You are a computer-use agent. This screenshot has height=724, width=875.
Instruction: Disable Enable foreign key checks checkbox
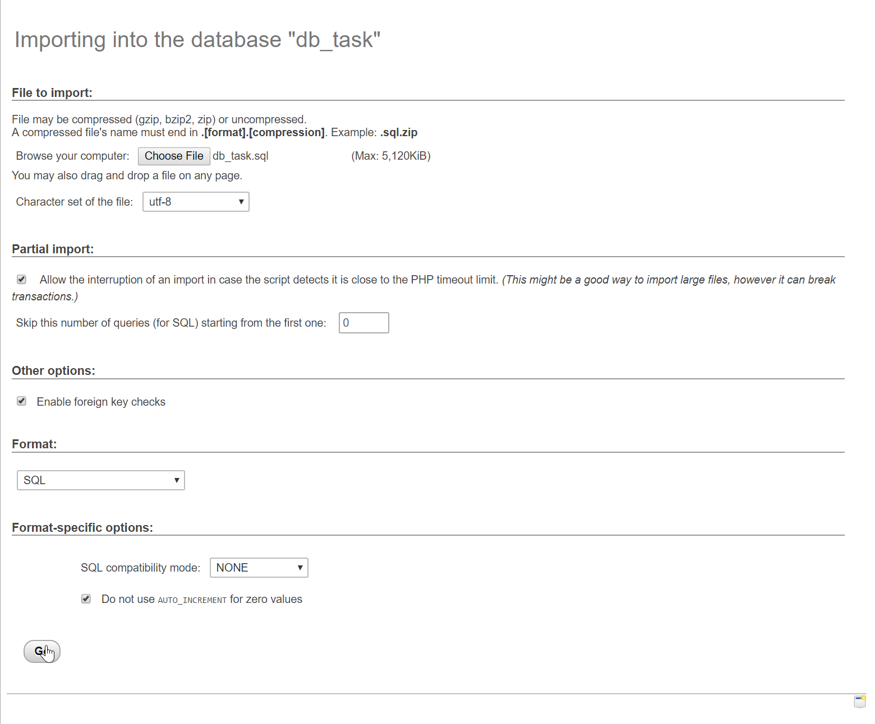21,401
